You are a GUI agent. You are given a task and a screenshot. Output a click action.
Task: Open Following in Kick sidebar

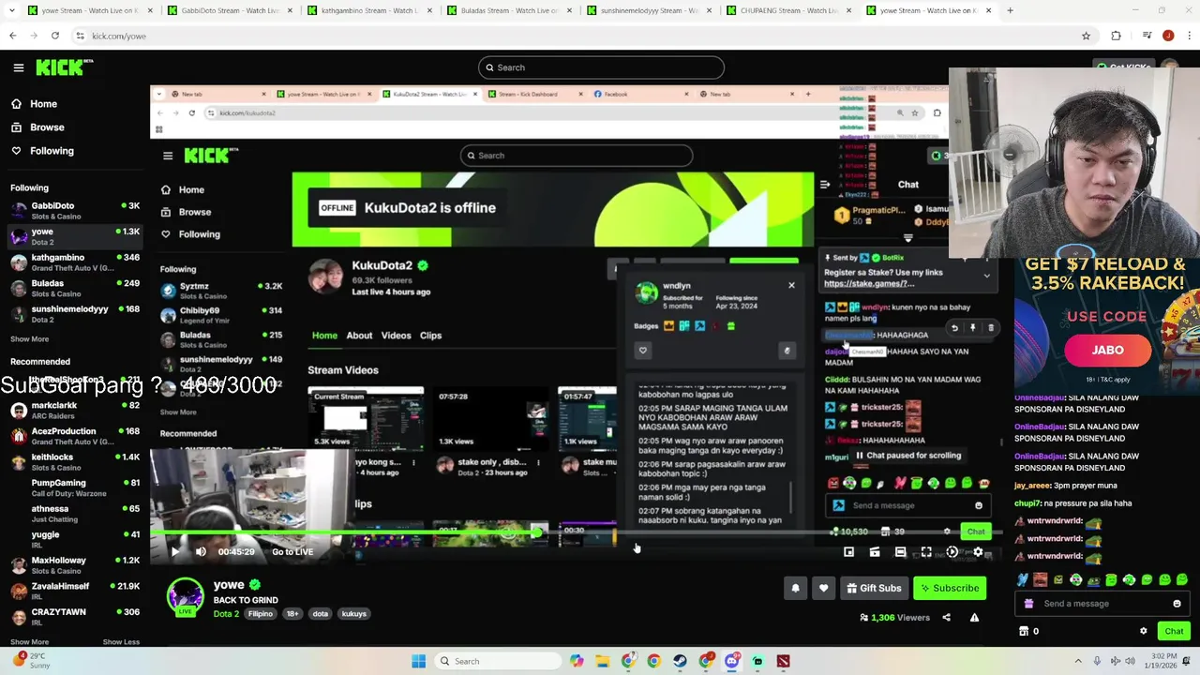click(52, 151)
